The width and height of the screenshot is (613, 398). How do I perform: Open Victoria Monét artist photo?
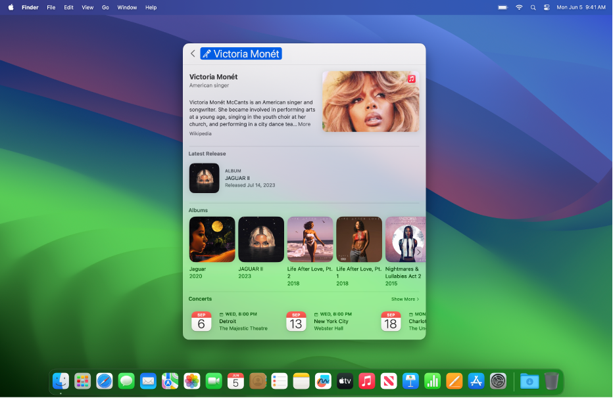coord(370,101)
